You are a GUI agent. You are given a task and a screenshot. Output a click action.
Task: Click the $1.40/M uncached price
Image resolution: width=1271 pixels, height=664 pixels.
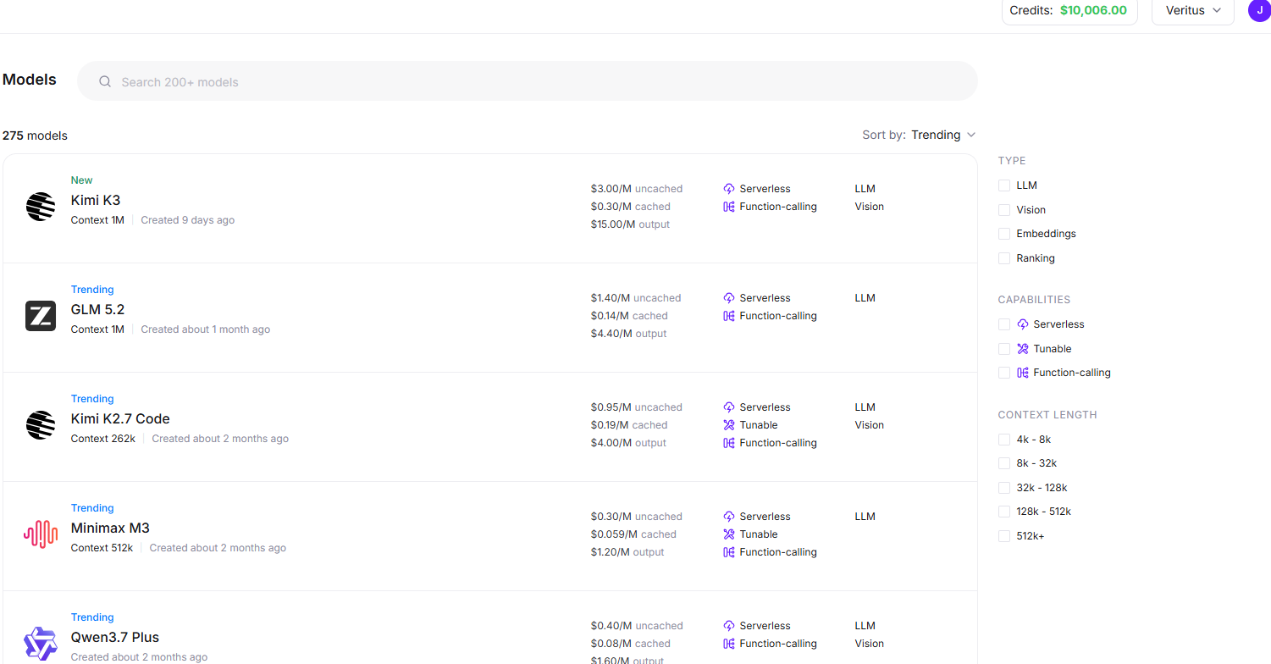pos(636,298)
